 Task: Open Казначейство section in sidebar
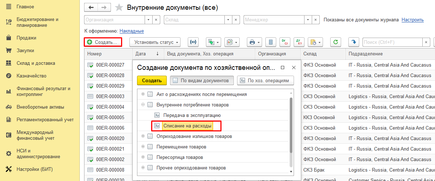[x=32, y=76]
